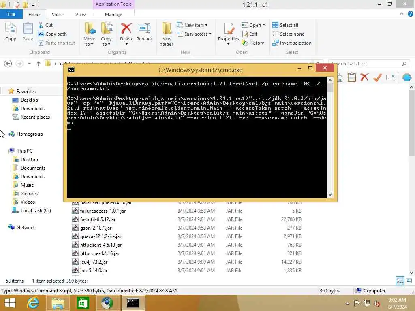
Task: Expand the Open button dropdown arrow
Action: tap(264, 25)
